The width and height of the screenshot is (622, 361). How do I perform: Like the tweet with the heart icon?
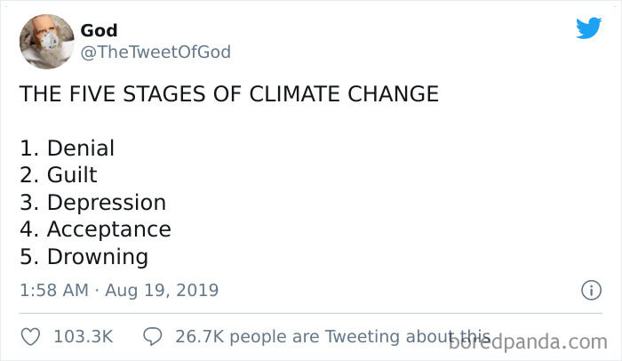pyautogui.click(x=30, y=337)
